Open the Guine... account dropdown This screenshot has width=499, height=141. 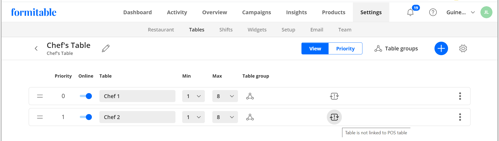click(x=460, y=12)
